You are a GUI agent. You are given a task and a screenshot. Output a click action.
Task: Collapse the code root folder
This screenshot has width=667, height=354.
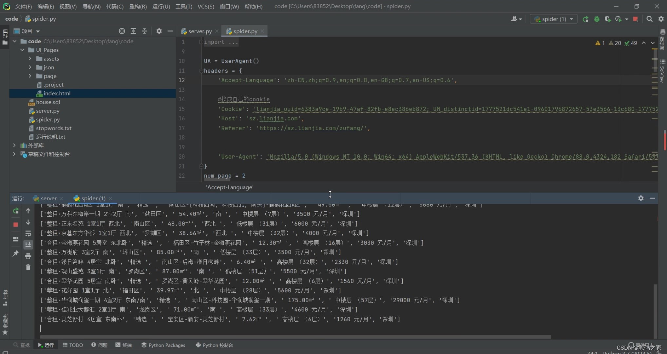[14, 41]
